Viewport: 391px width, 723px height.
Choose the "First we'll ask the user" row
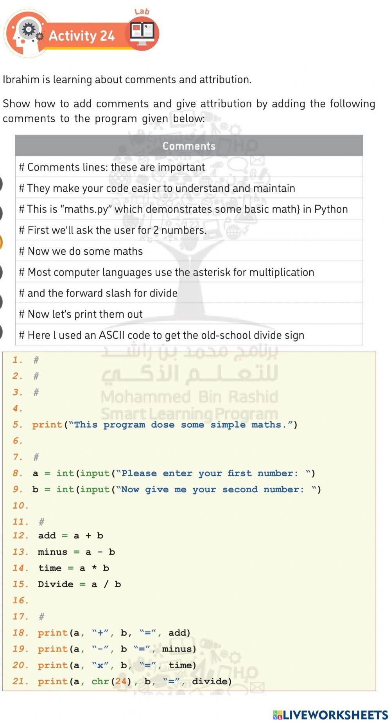[x=189, y=230]
